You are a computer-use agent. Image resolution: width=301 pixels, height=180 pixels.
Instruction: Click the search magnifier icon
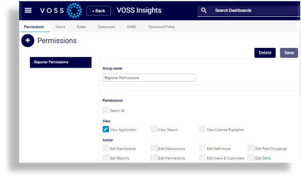pos(204,10)
